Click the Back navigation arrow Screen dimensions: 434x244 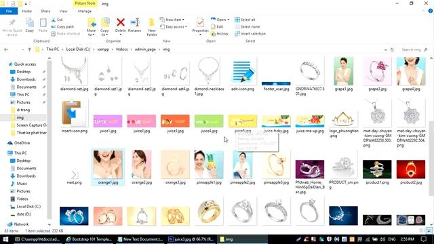[6, 49]
